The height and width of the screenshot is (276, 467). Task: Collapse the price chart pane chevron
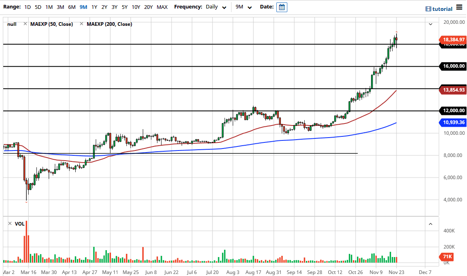click(430, 24)
